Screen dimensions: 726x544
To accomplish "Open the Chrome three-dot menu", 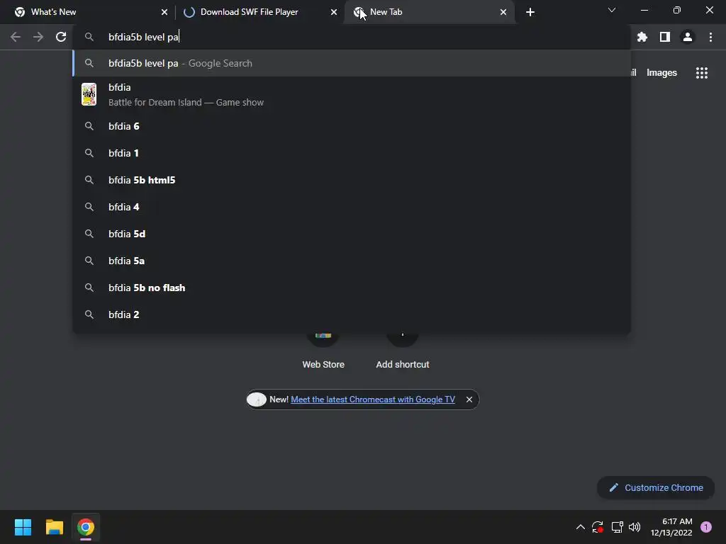I will pos(710,37).
